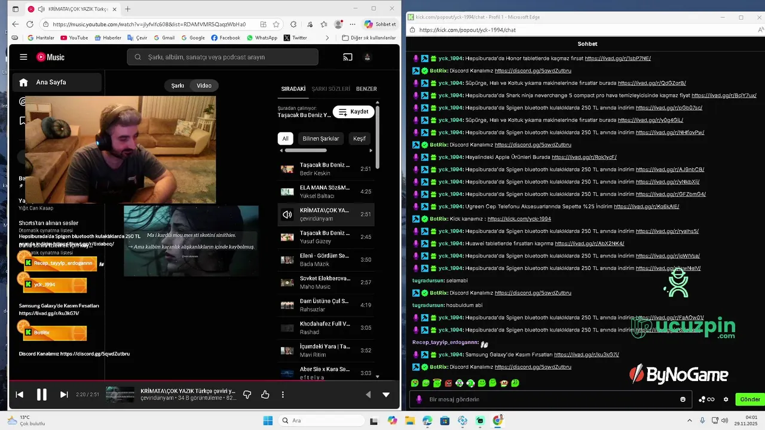Like the current song with thumbs up
The image size is (765, 430).
[x=265, y=394]
